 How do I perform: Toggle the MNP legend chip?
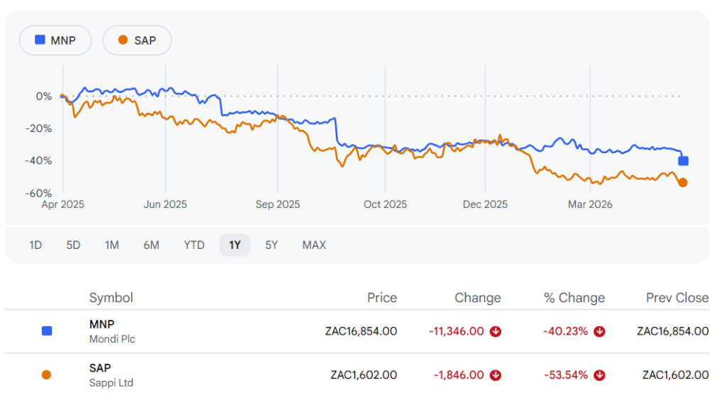click(56, 40)
